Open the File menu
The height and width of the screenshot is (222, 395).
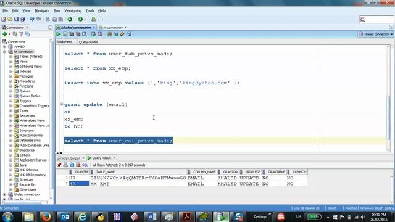tap(6, 11)
